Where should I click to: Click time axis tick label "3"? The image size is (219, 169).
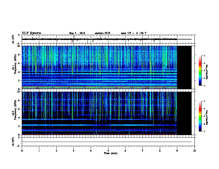(x=74, y=150)
